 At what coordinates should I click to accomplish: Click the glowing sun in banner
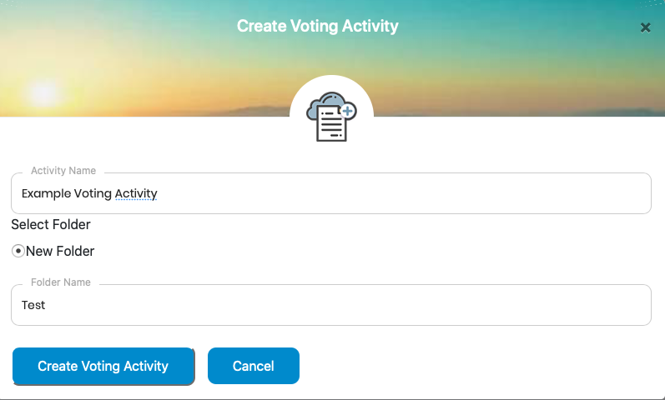point(44,92)
